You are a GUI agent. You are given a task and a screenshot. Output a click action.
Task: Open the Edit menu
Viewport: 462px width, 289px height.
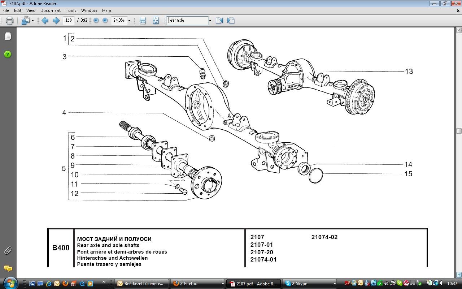click(x=18, y=10)
